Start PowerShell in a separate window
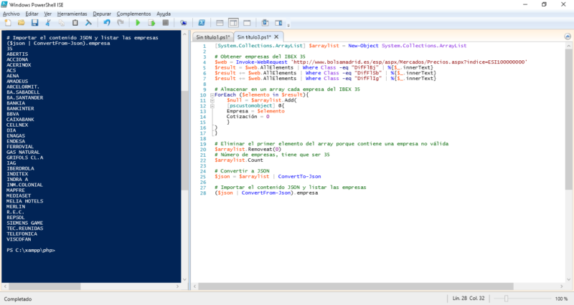This screenshot has height=305, width=574. click(203, 23)
